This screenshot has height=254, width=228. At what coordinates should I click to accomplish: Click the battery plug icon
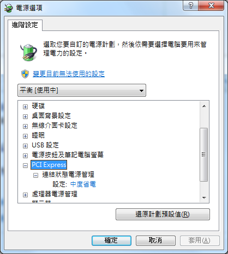pos(28,52)
